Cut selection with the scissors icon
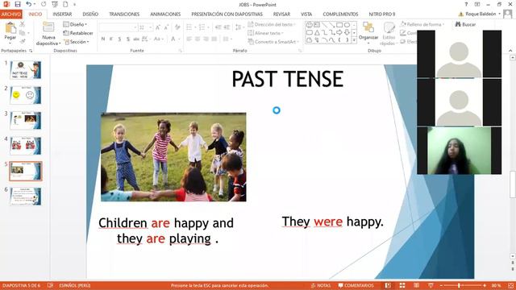Screen dimensions: 516x290 point(23,24)
